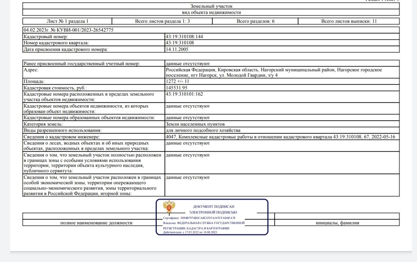
Task: Click 'вид объекта недвижимости' caption
Action: click(211, 12)
